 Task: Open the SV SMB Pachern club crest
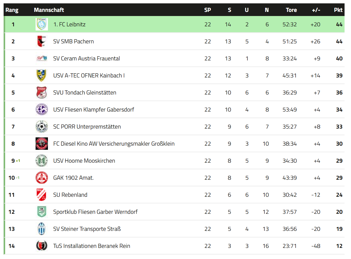[42, 41]
